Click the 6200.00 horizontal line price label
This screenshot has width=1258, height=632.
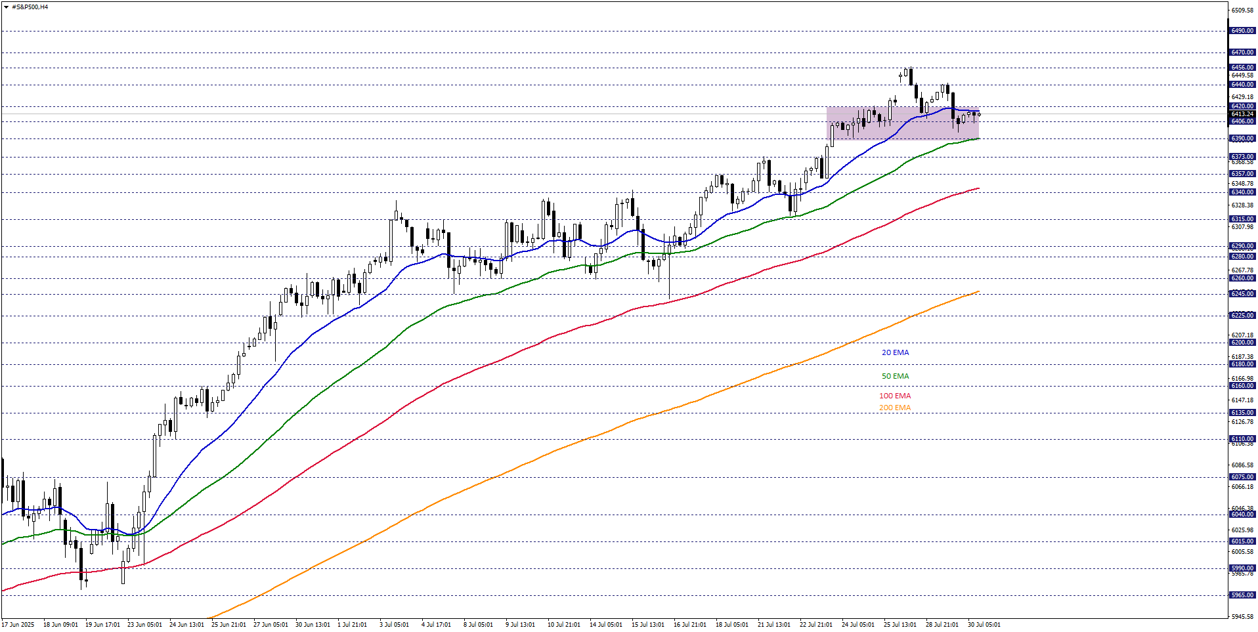1242,343
